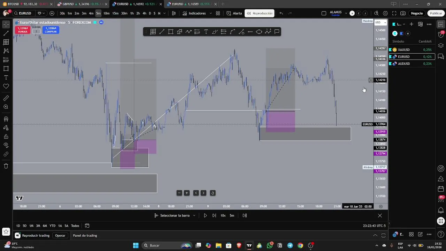The width and height of the screenshot is (446, 251).
Task: Open the compare or add symbol plus button
Action: click(52, 13)
